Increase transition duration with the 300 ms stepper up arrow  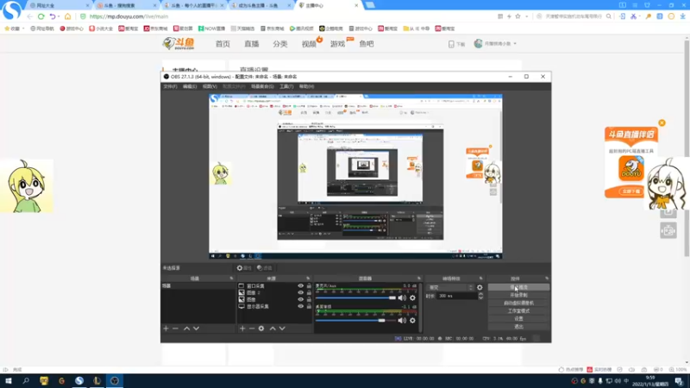[480, 294]
